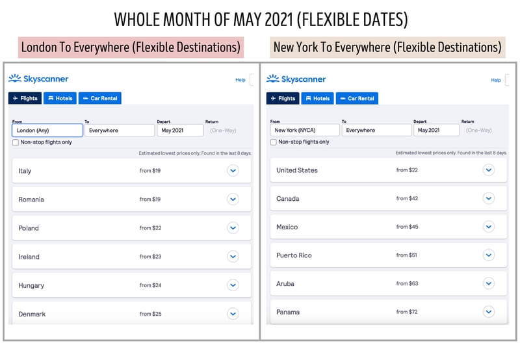Enable non-stop flights only for London search

tap(16, 142)
